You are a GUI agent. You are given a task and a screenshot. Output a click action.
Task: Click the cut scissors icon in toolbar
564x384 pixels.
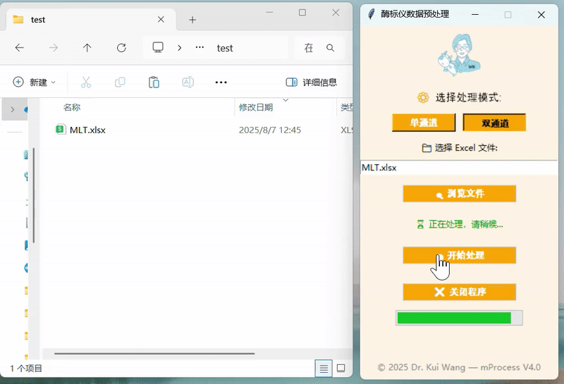(x=86, y=82)
